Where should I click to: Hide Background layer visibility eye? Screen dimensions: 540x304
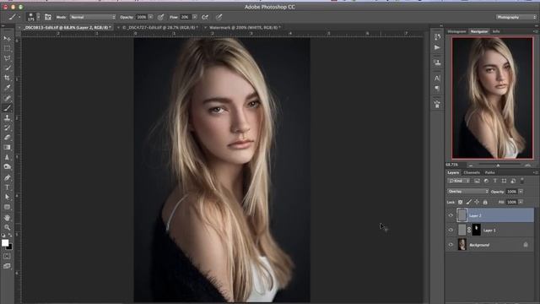click(x=451, y=245)
